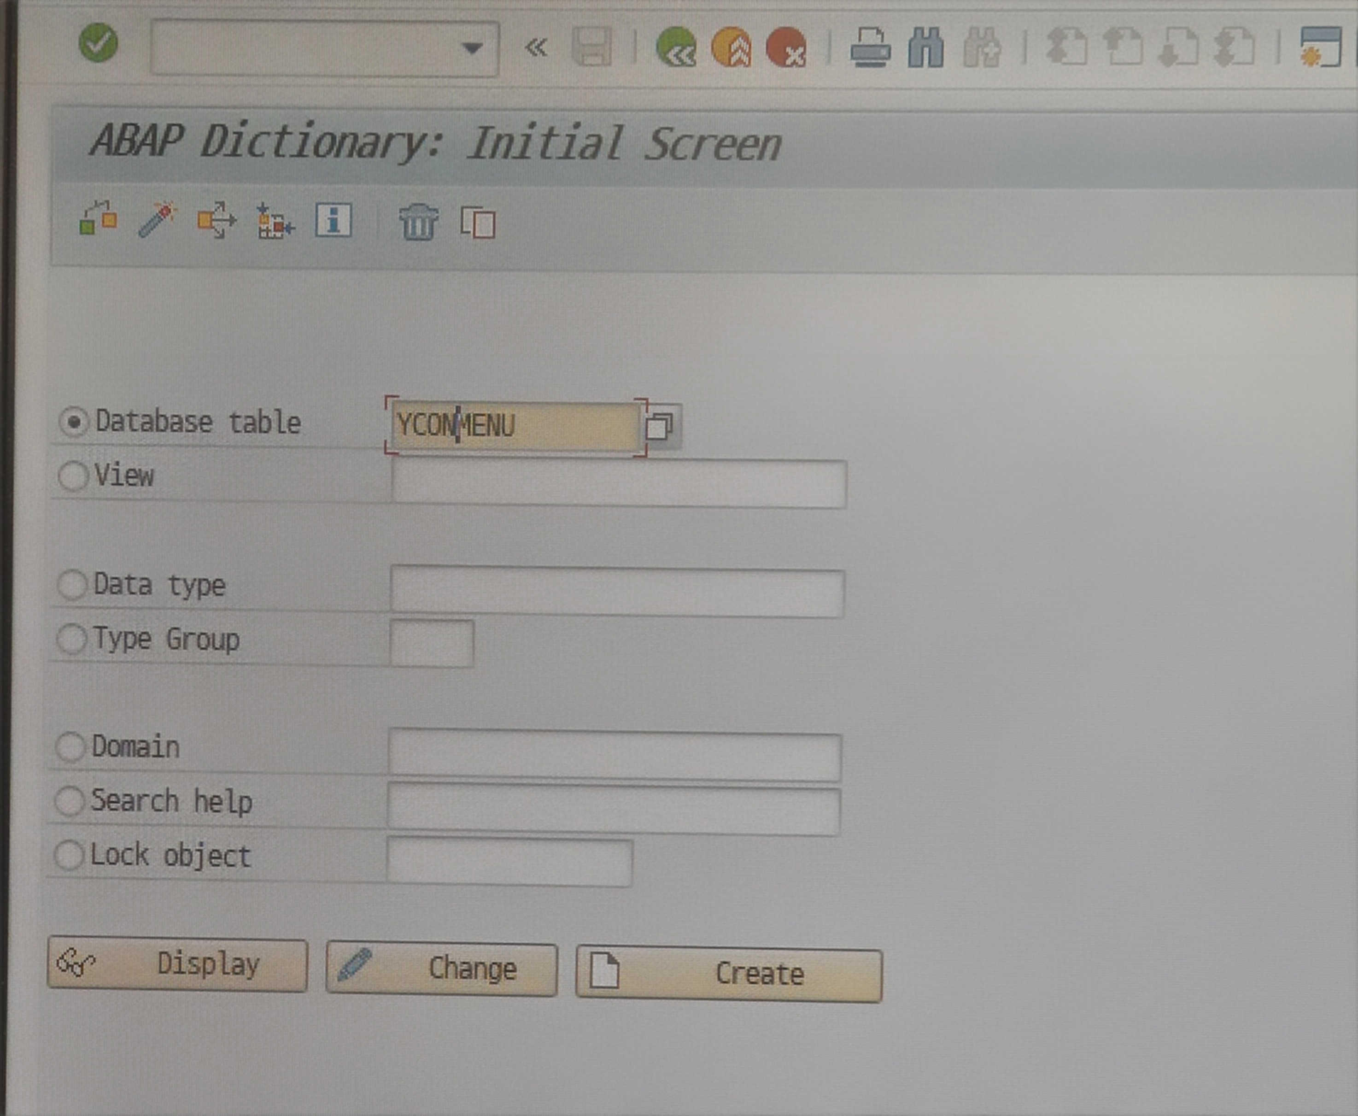Jump to First Page icon
The width and height of the screenshot is (1358, 1116).
[x=1067, y=47]
